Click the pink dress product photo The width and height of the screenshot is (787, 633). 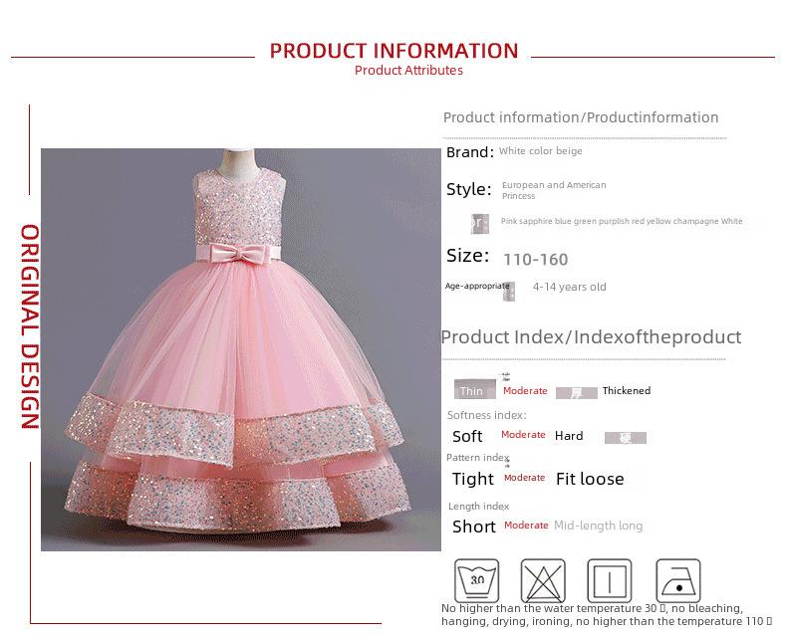tap(241, 349)
